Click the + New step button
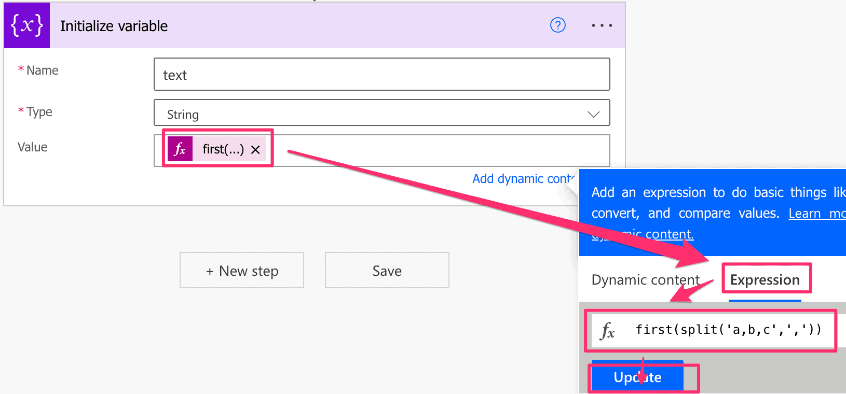 point(241,270)
